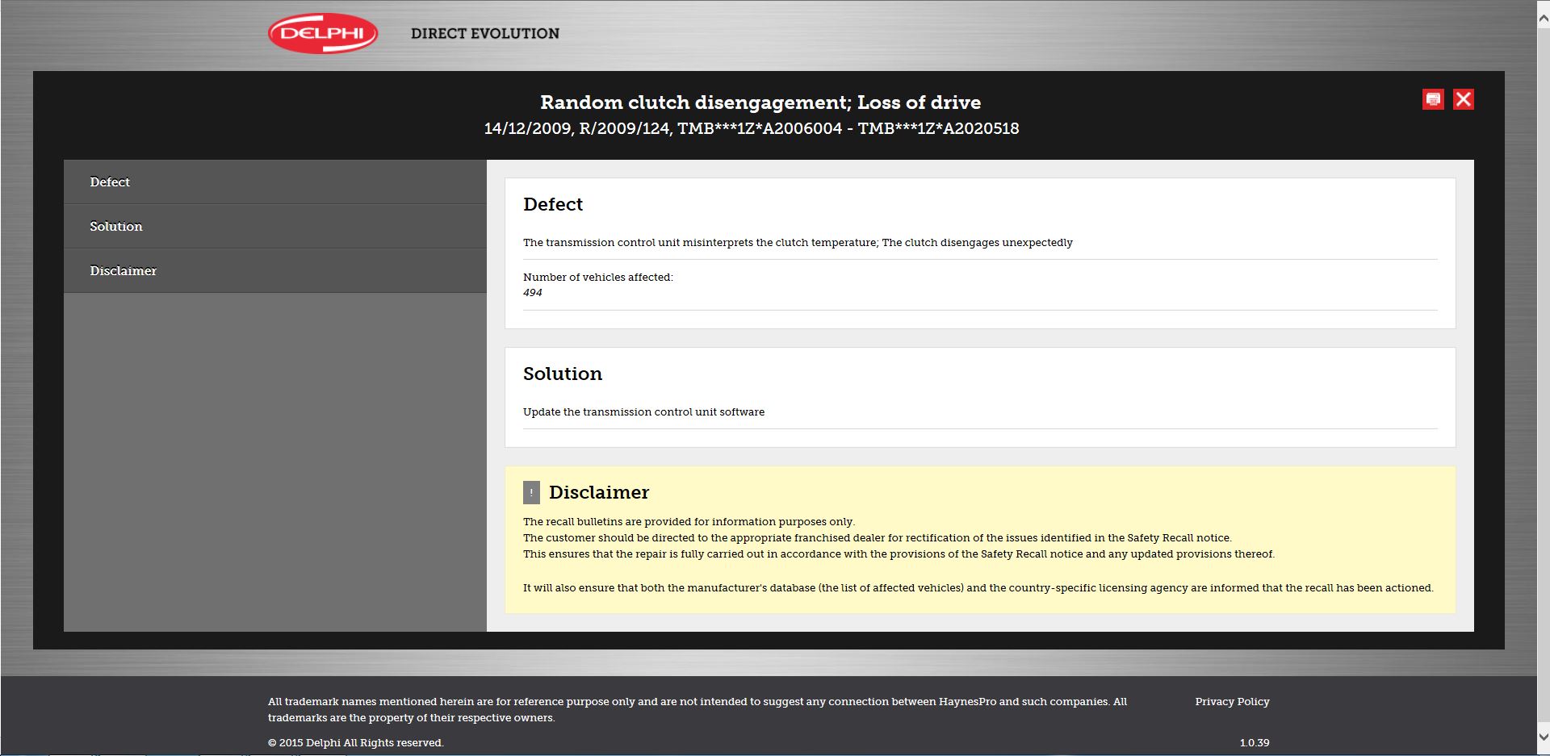Click the version number 1.0.39

pyautogui.click(x=1254, y=743)
